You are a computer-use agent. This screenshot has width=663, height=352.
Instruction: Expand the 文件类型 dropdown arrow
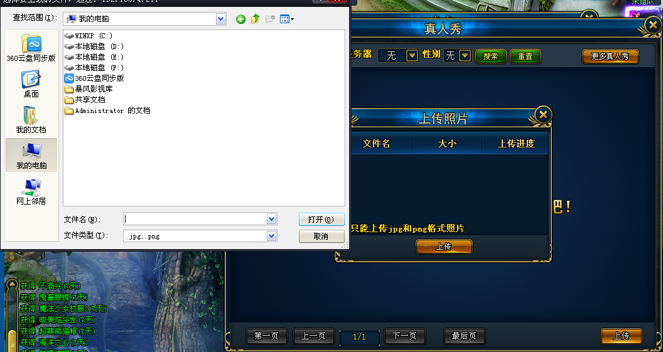tap(271, 236)
